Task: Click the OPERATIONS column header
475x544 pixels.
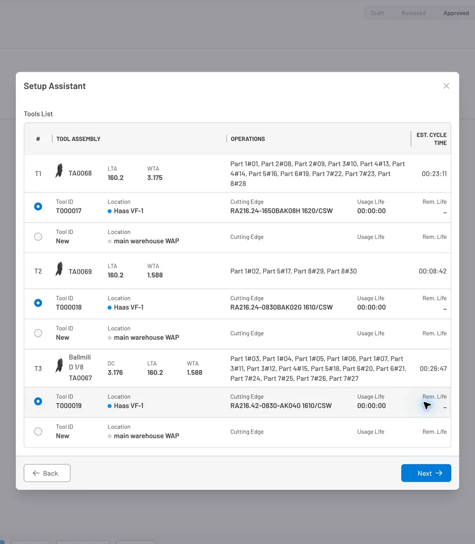Action: coord(248,139)
